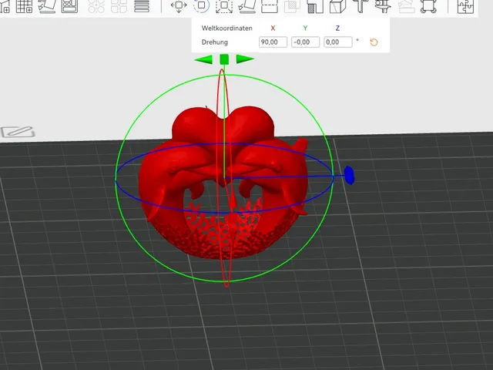Focus the Z rotation field 0,00

(x=338, y=42)
